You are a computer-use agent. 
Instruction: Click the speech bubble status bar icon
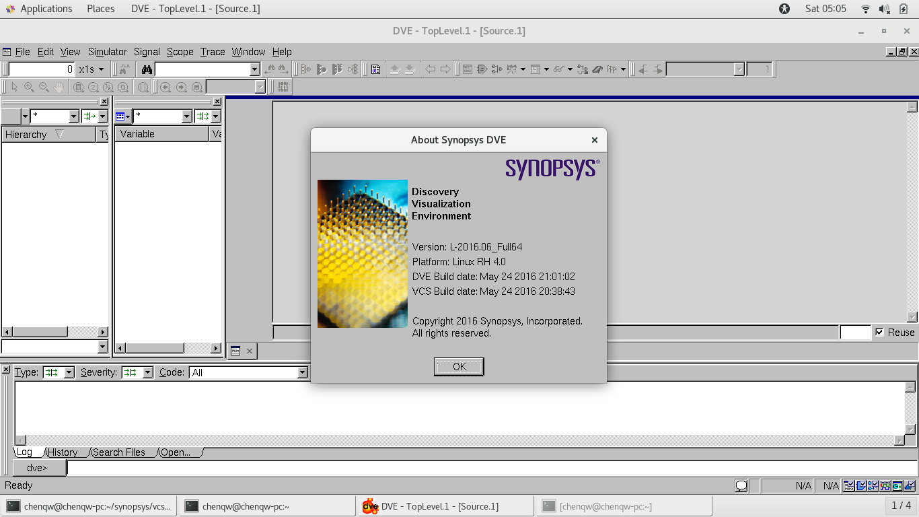point(741,485)
